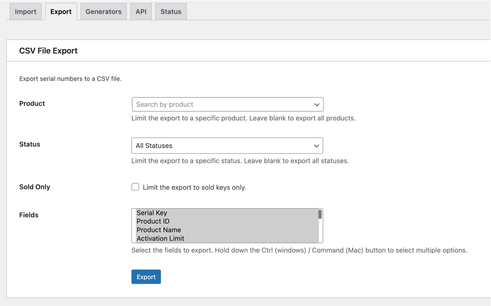Open the Search by product dropdown
The image size is (491, 306).
tap(228, 104)
